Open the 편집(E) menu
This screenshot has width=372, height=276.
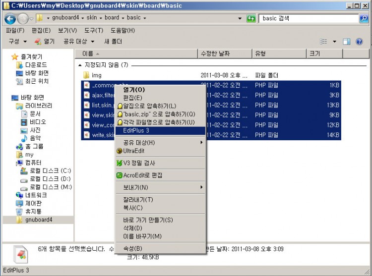point(41,31)
